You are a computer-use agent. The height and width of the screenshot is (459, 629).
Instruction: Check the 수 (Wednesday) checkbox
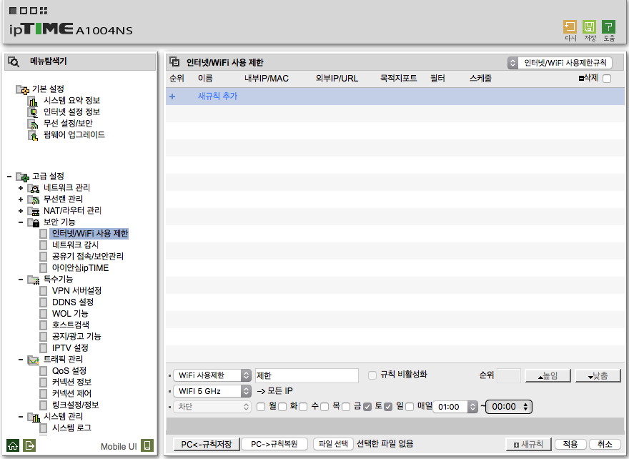click(x=303, y=407)
